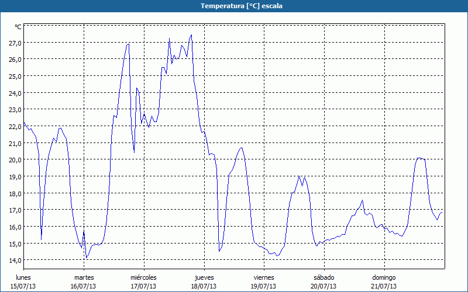Click the curve's lowest dip just after martes
The width and height of the screenshot is (468, 292).
click(86, 258)
